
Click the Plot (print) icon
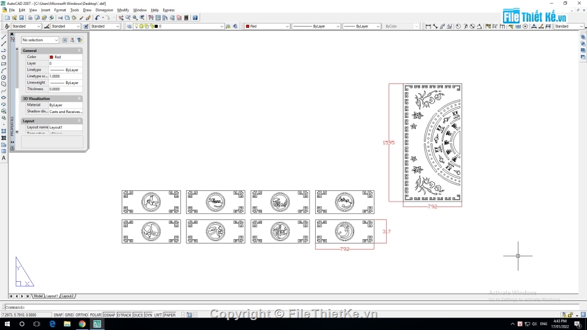pyautogui.click(x=30, y=17)
